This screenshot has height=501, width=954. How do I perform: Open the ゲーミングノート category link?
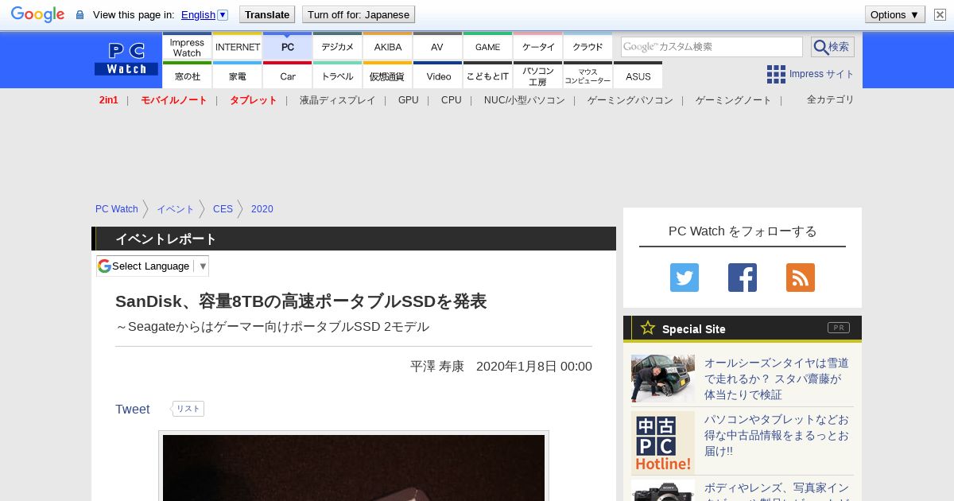[733, 100]
